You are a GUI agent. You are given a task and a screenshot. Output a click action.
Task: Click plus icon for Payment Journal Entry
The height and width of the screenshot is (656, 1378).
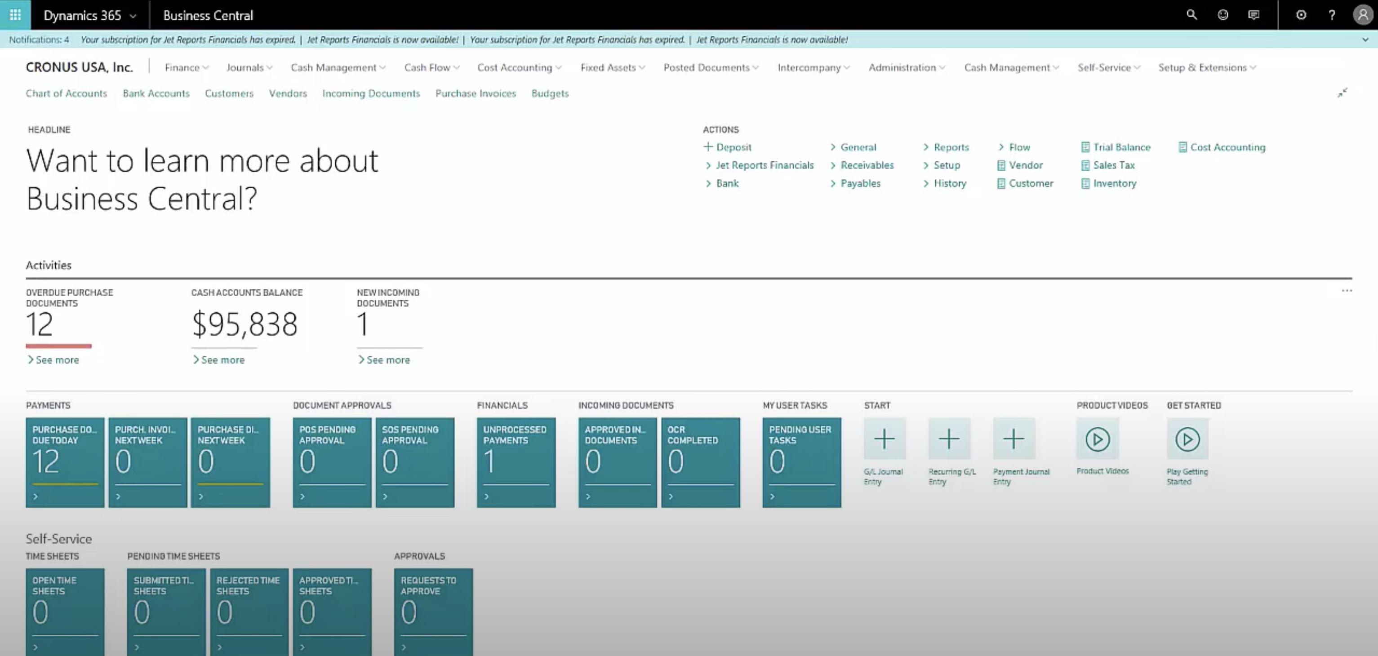[1013, 439]
